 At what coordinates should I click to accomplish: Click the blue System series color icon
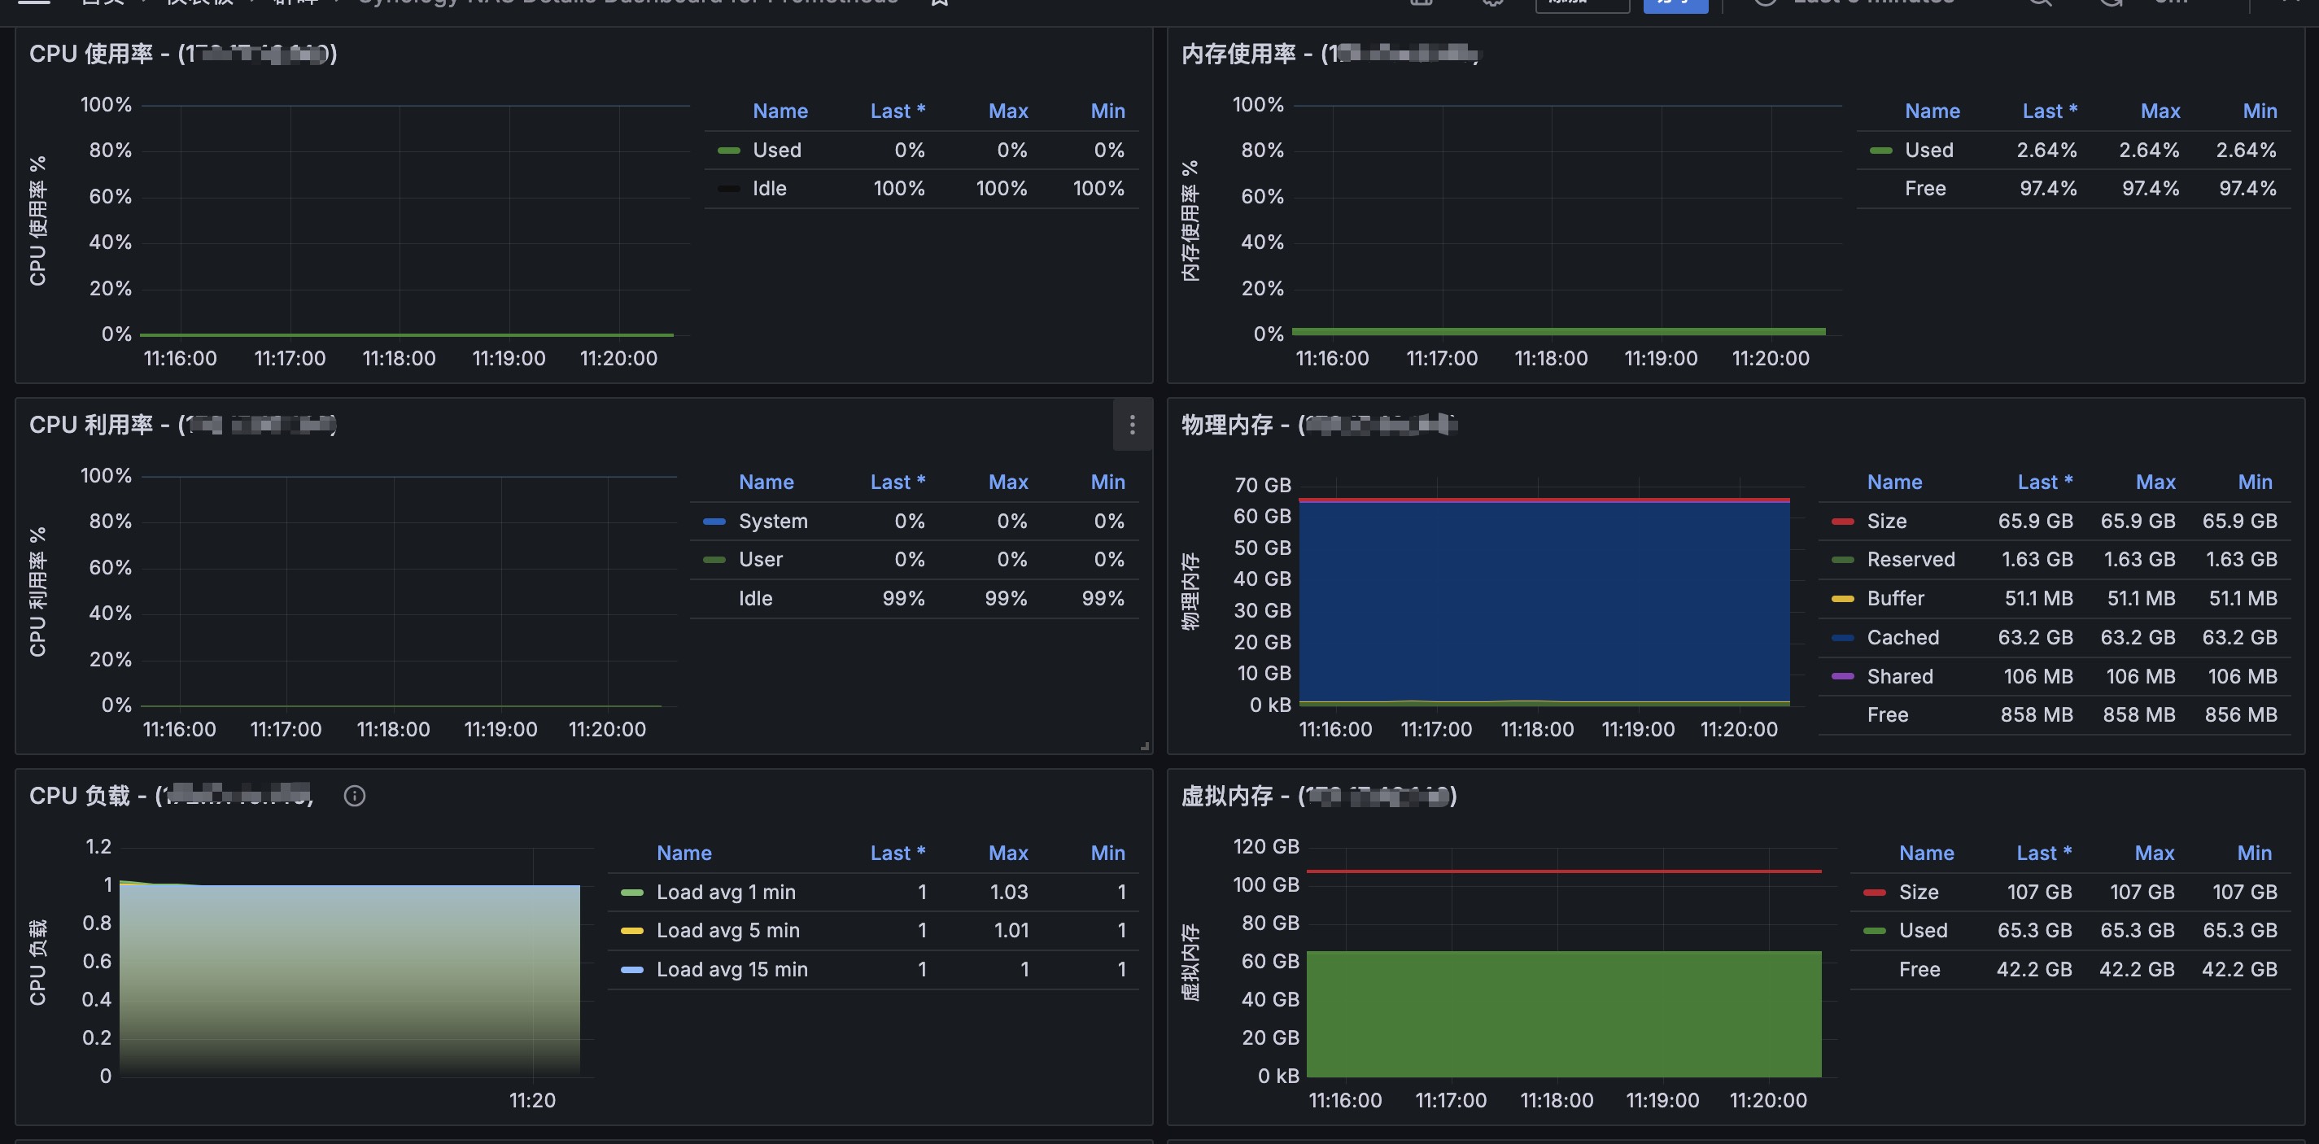714,521
